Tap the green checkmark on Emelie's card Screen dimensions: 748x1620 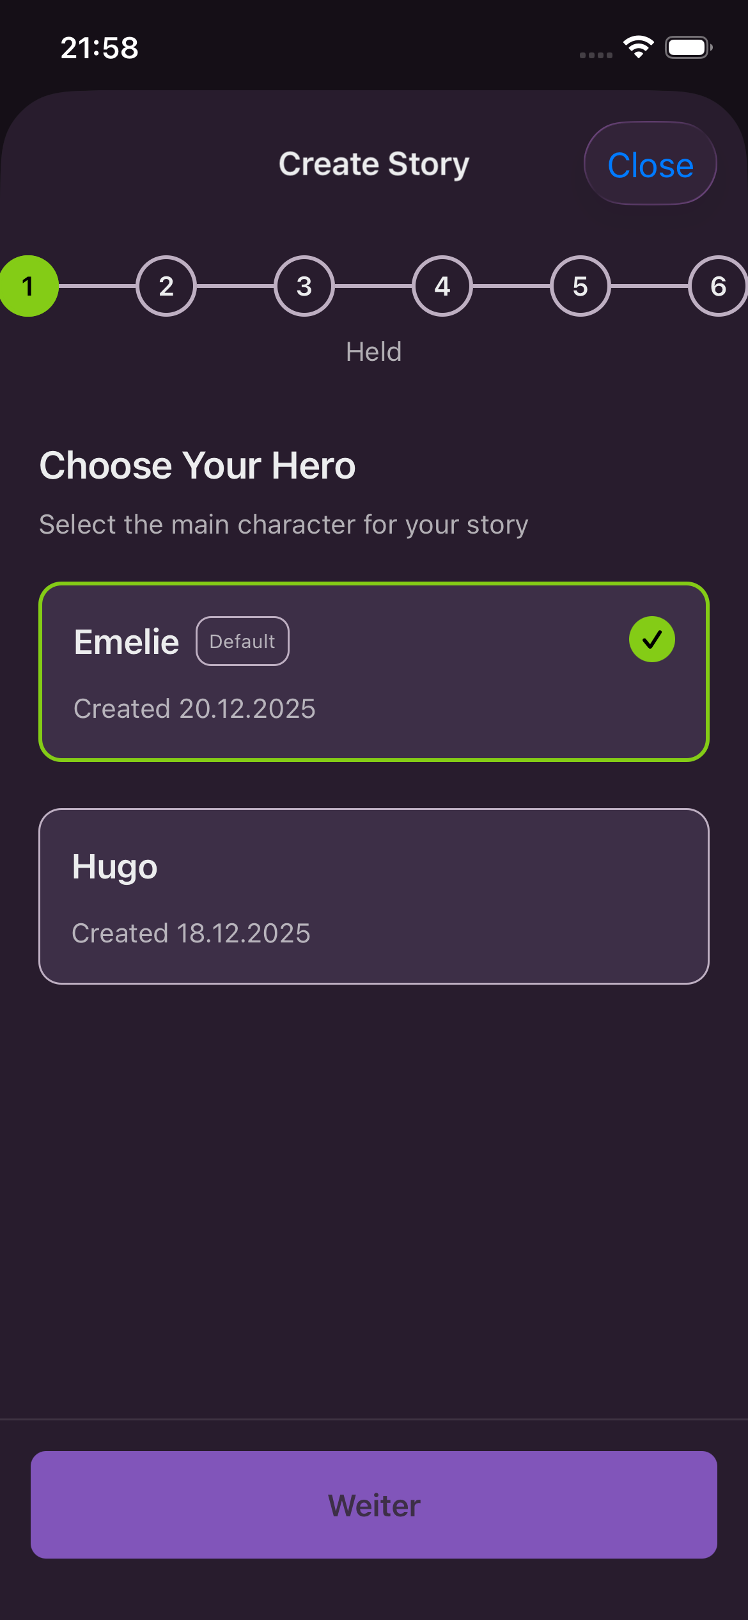(652, 639)
